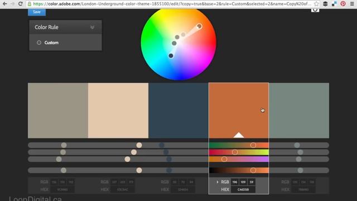357x201 pixels.
Task: Open the blue squares Delicious extension icon
Action: pos(334,4)
